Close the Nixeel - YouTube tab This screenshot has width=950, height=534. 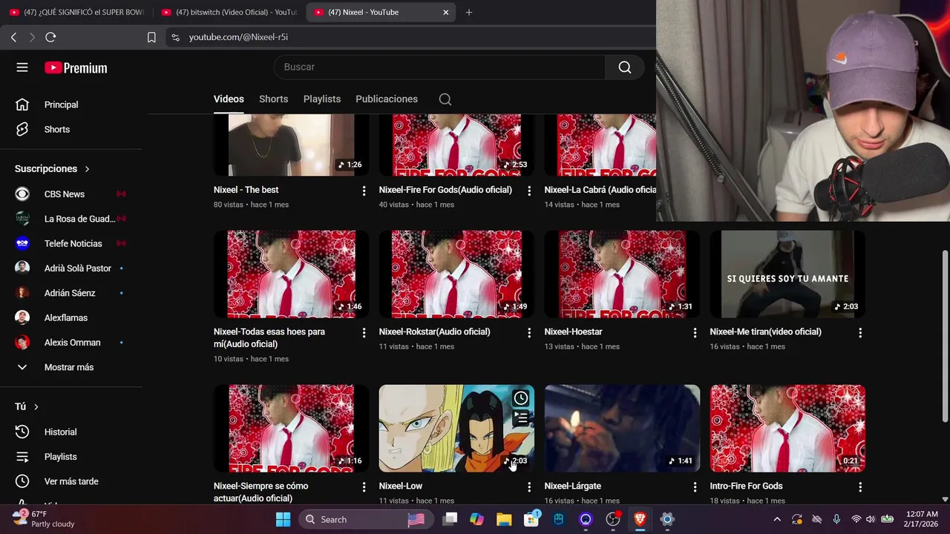pyautogui.click(x=445, y=12)
